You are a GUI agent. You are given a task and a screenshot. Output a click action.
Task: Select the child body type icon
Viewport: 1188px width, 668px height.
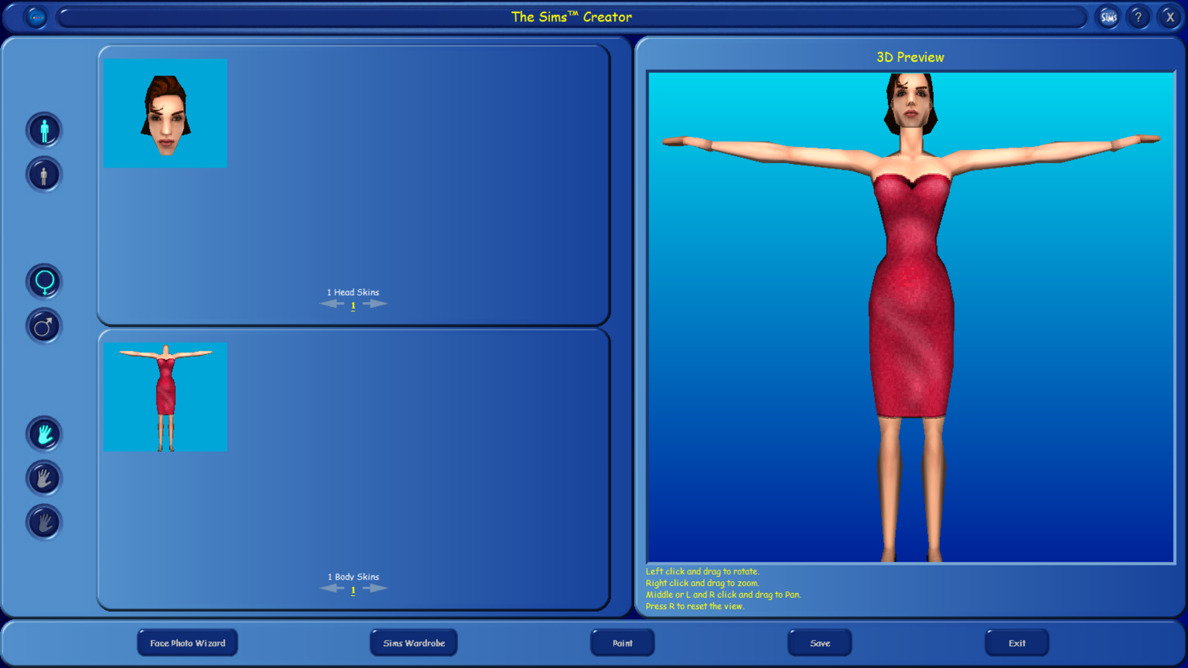[x=43, y=175]
